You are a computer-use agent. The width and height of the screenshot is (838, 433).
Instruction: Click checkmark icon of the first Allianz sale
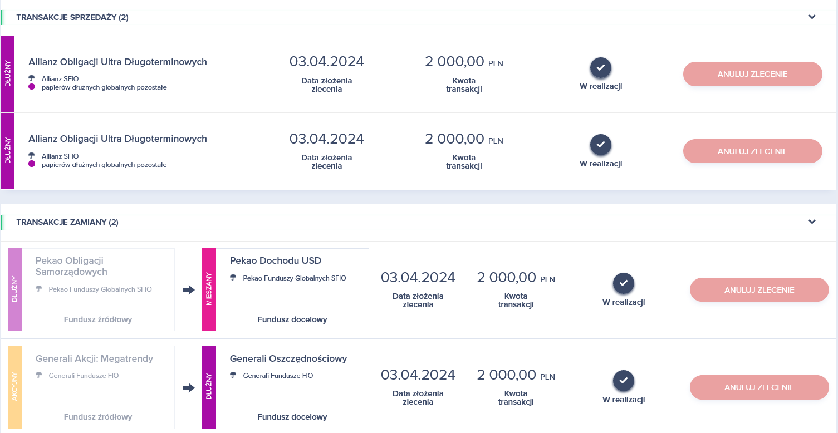(601, 68)
